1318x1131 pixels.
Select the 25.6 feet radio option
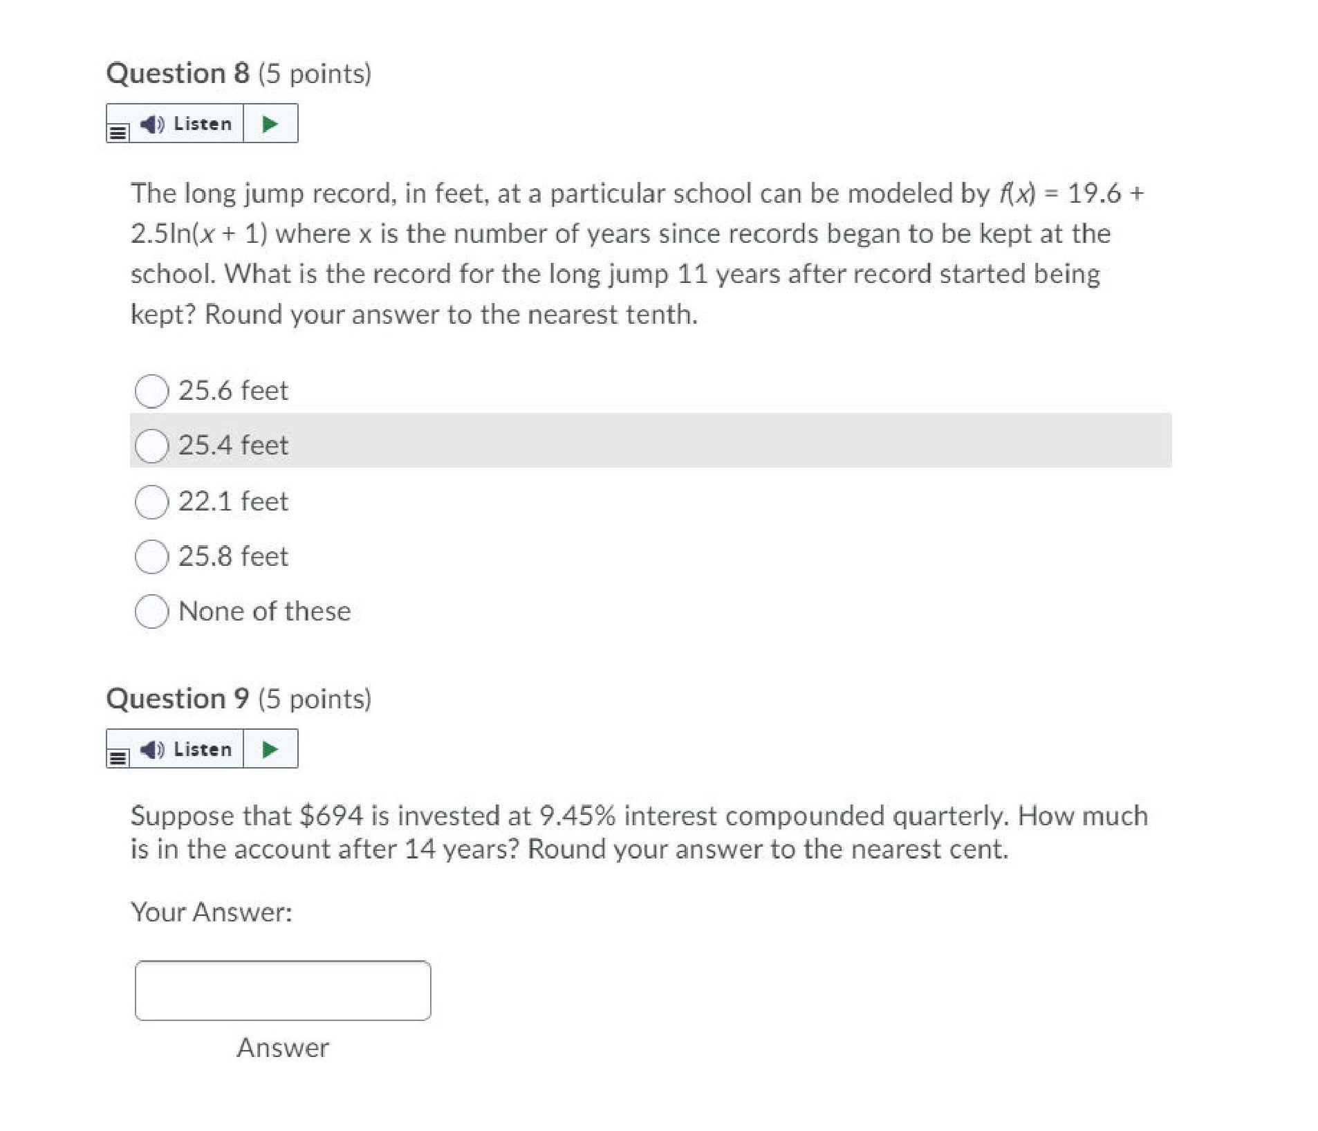151,392
